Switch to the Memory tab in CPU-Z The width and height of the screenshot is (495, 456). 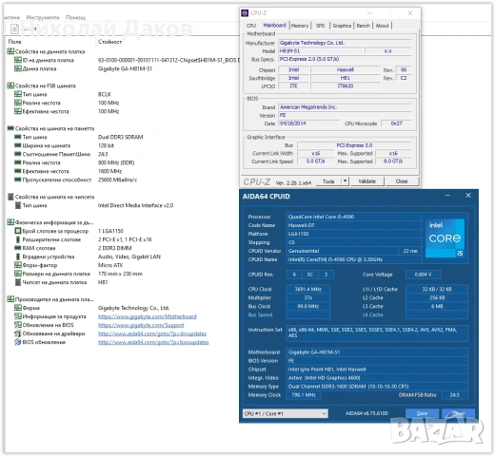[x=300, y=26]
